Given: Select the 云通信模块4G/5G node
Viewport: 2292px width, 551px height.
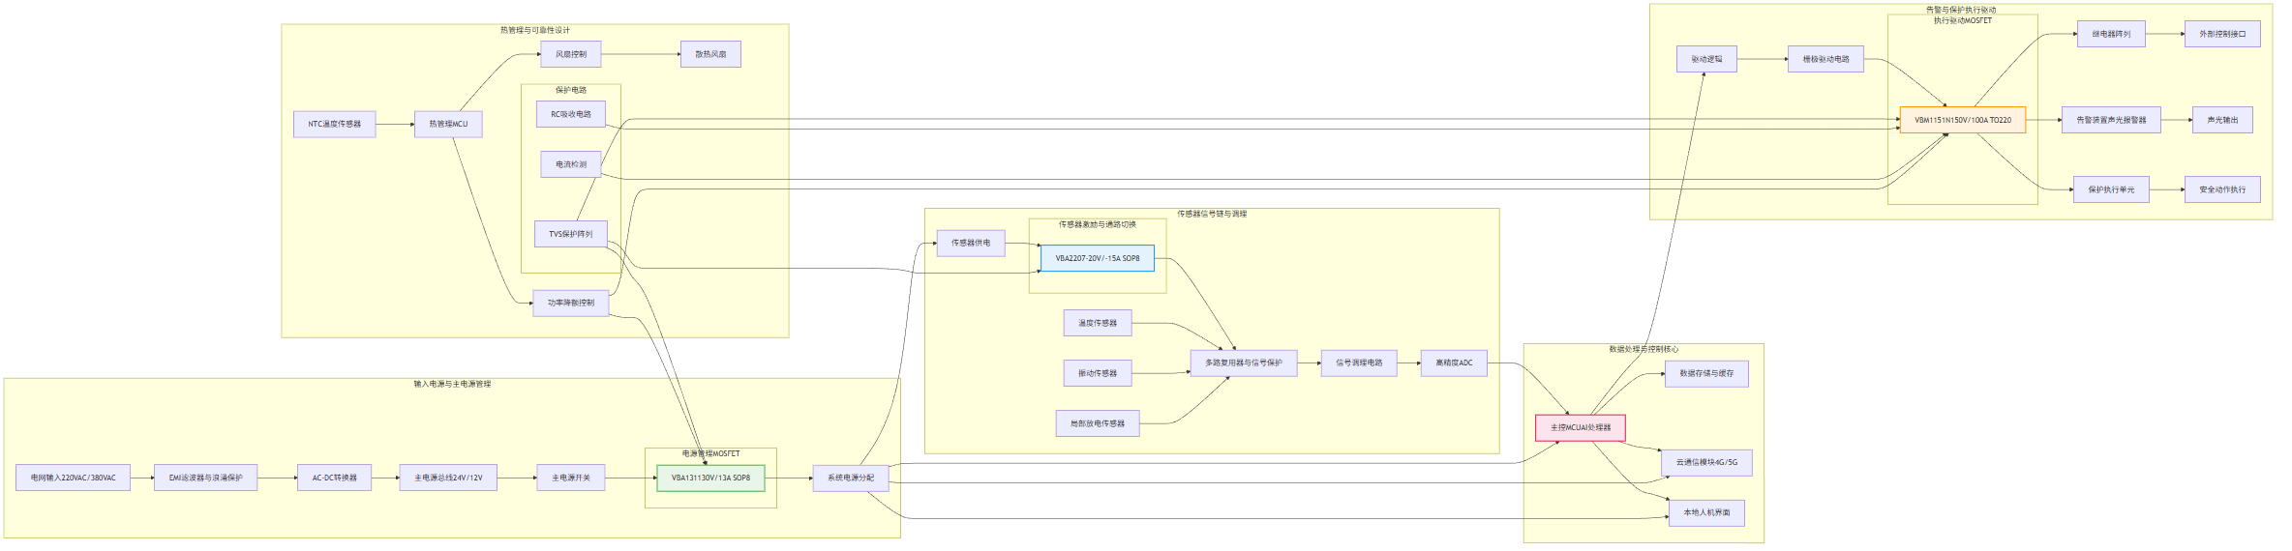Looking at the screenshot, I should [1706, 462].
